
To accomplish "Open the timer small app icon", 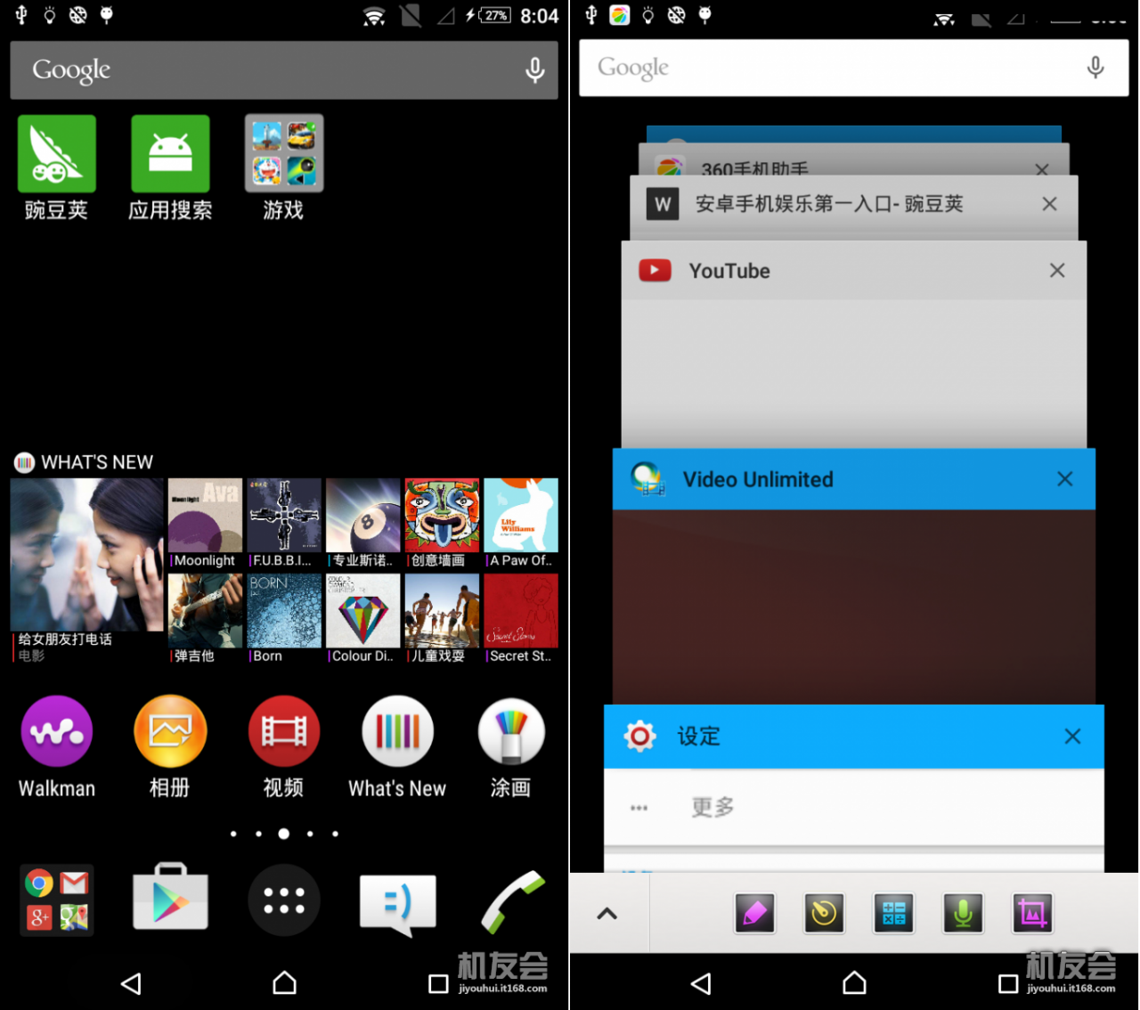I will [824, 913].
